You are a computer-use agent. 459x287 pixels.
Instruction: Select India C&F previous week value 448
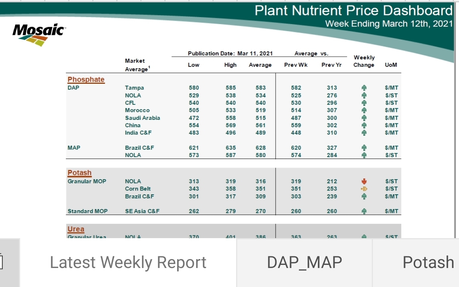coord(296,133)
